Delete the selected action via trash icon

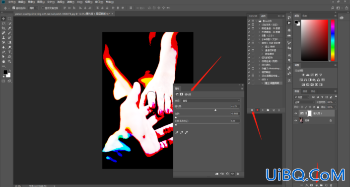click(279, 110)
